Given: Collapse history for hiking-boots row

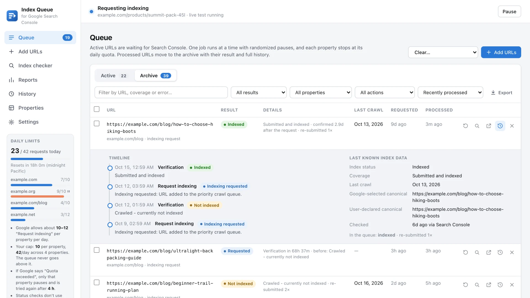Looking at the screenshot, I should [x=500, y=126].
